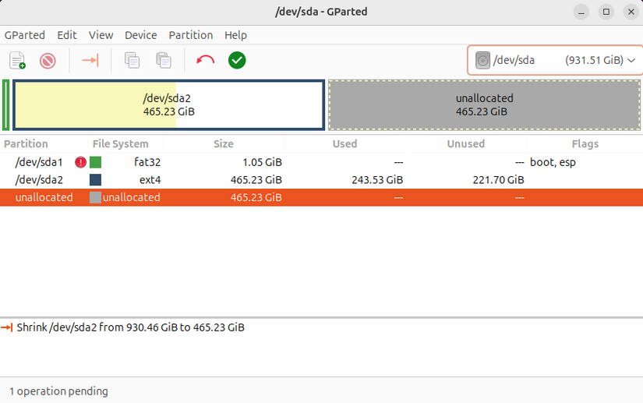Select the /dev/sda2 block in the disk map
This screenshot has height=403, width=643.
tap(169, 105)
